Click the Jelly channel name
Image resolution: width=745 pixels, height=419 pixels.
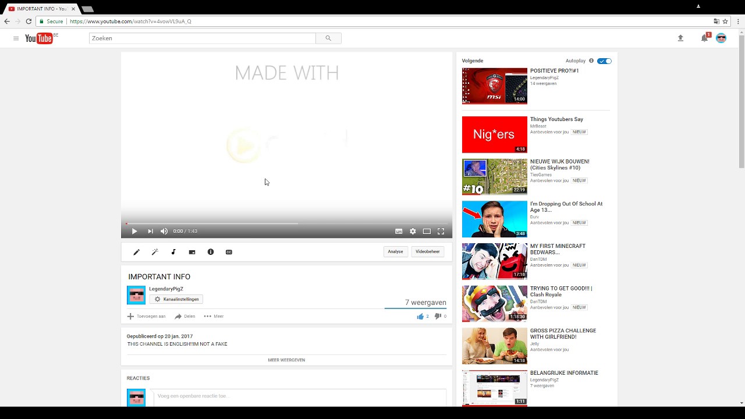pyautogui.click(x=534, y=344)
